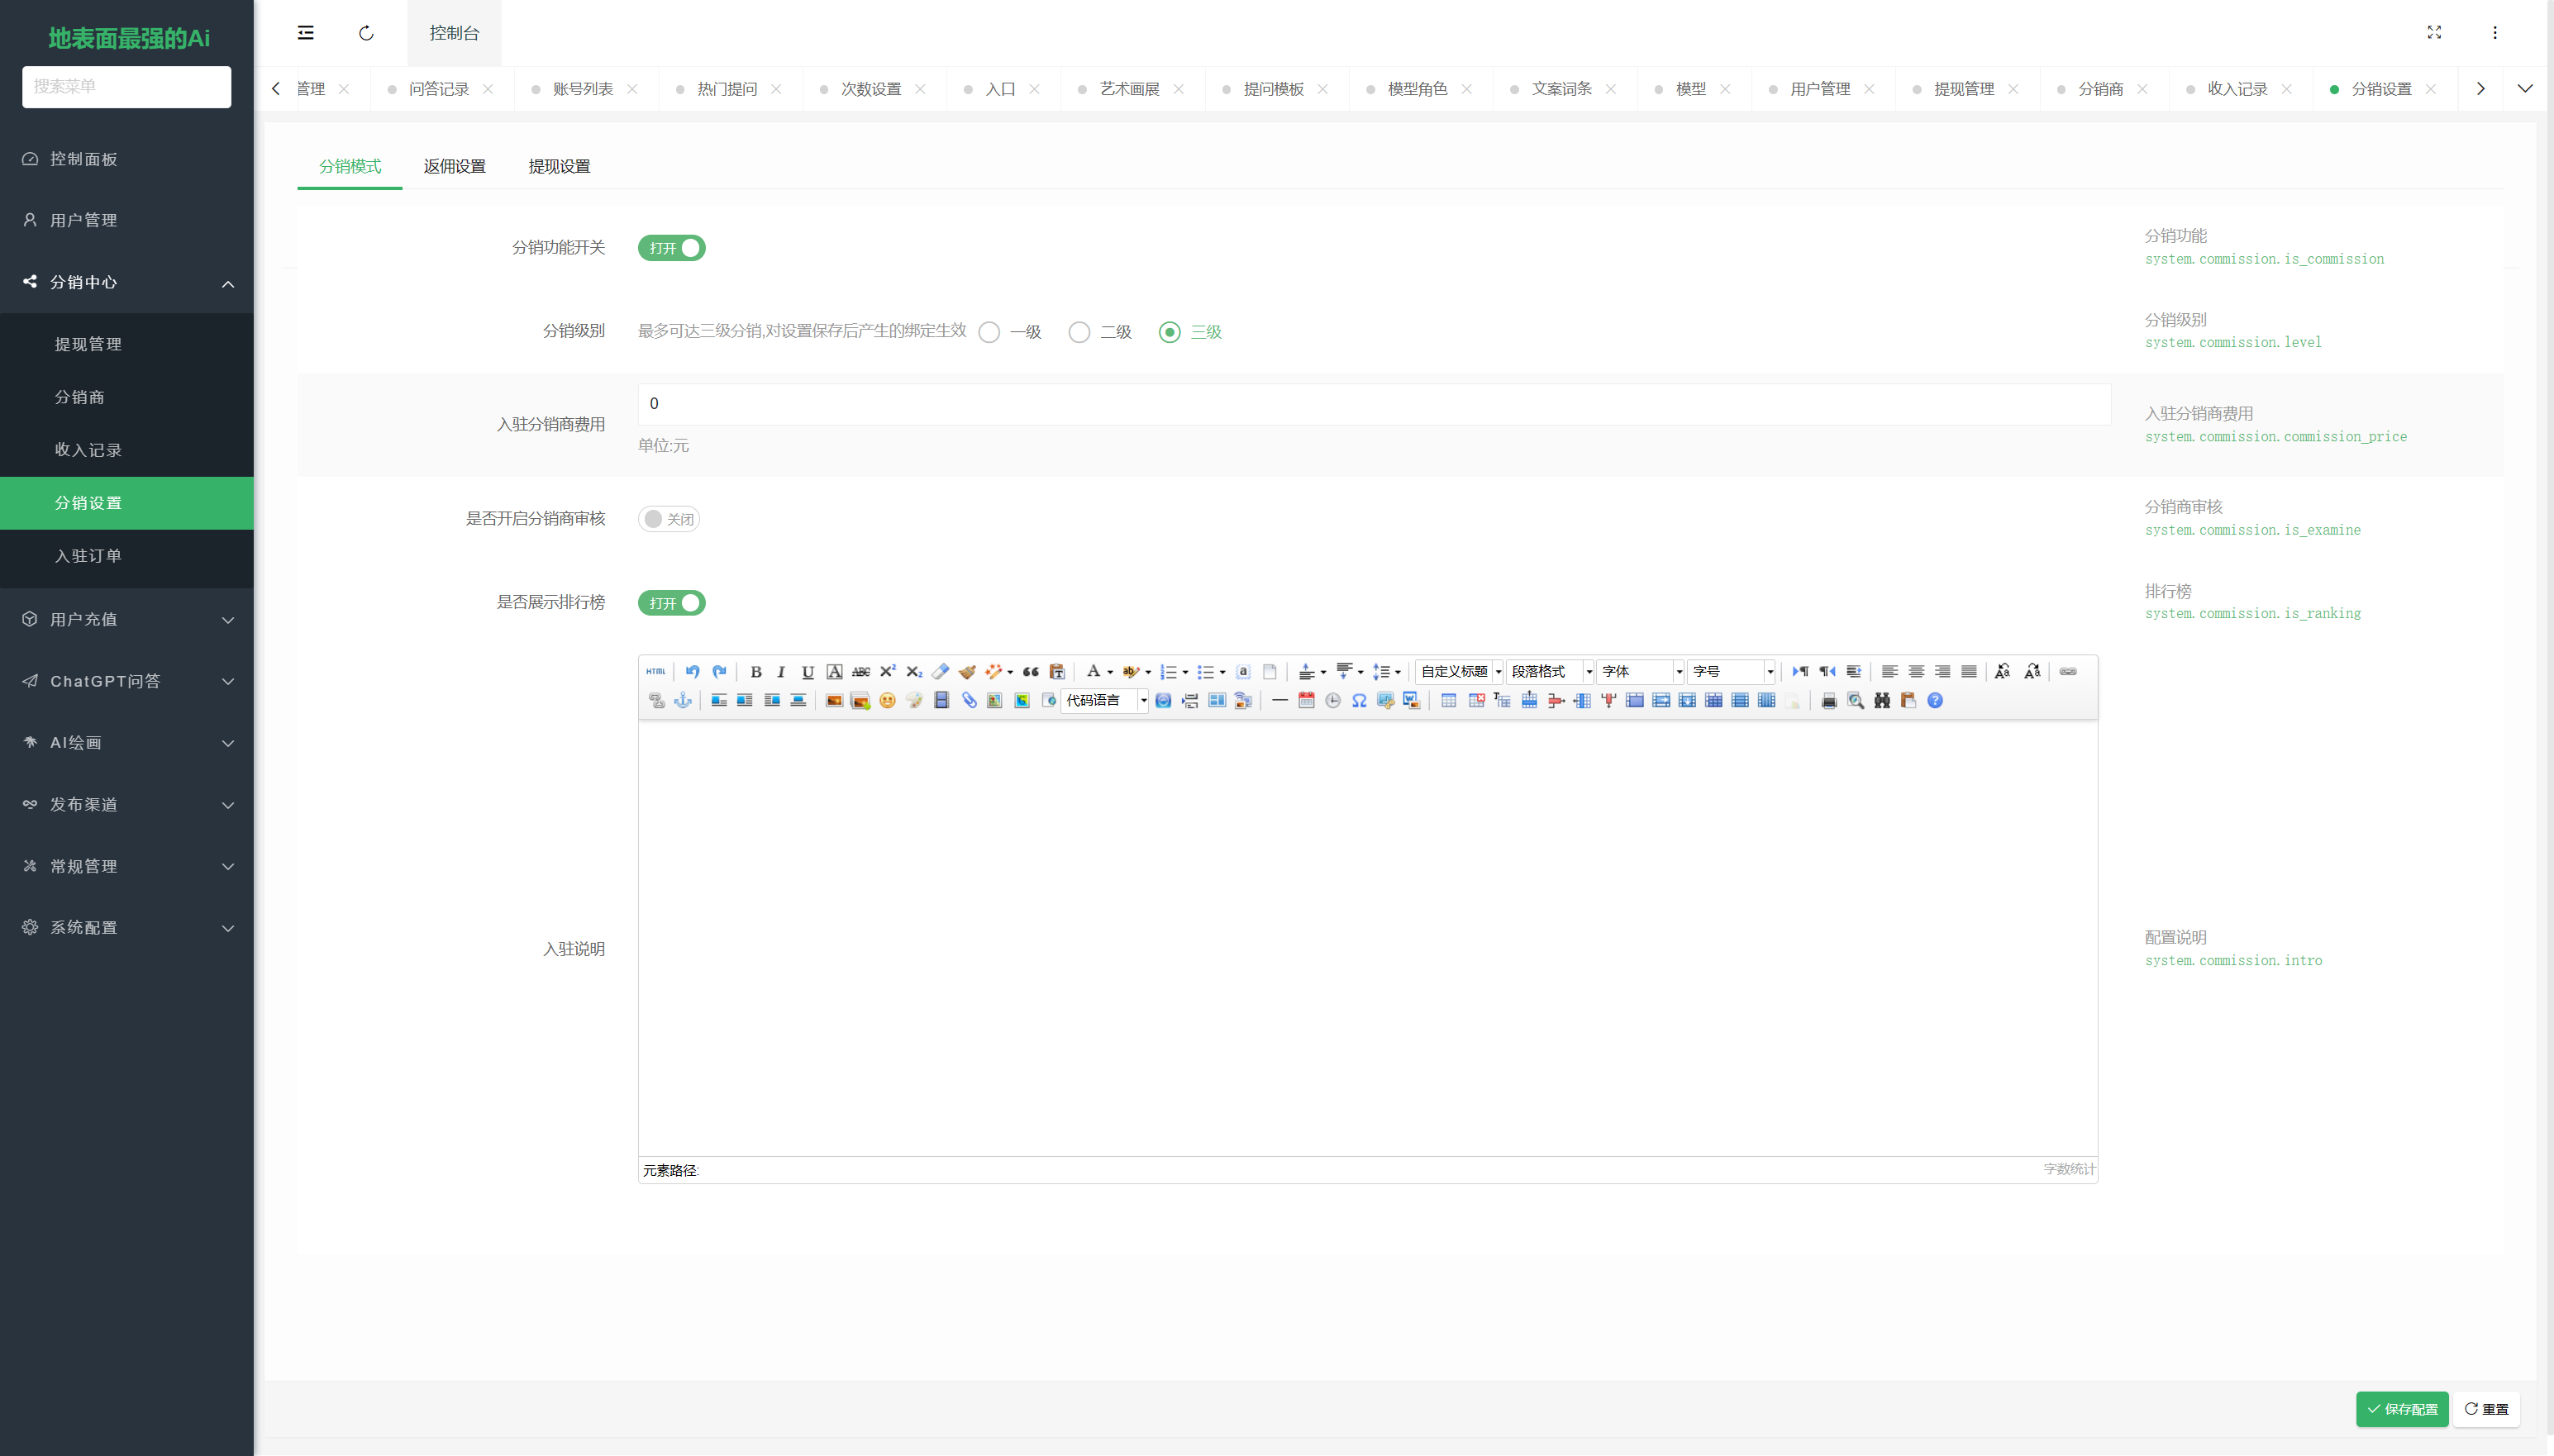Click the chain link icon in editor
This screenshot has width=2554, height=1456.
pos(2068,672)
